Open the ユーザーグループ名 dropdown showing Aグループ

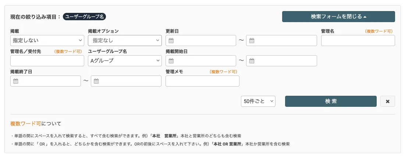pos(125,61)
